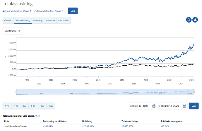Click the Utdelning column header in the table
Viewport: 202px width, 131px height.
87,121
